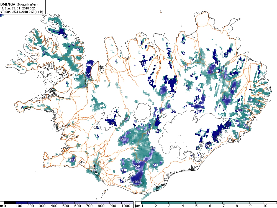
Task: Click the visibility value '208' on the map
Action: click(x=152, y=148)
